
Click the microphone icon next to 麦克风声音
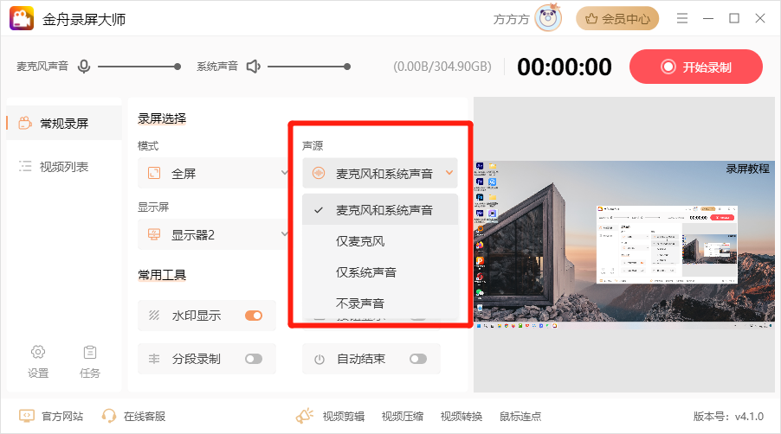[x=84, y=66]
